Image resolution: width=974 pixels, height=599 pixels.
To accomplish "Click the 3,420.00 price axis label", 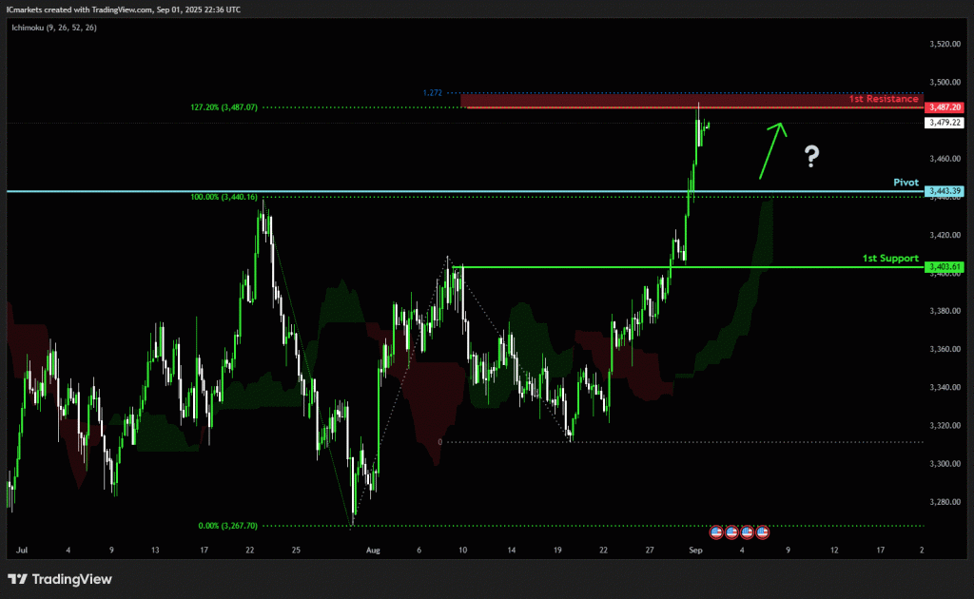I will coord(945,235).
